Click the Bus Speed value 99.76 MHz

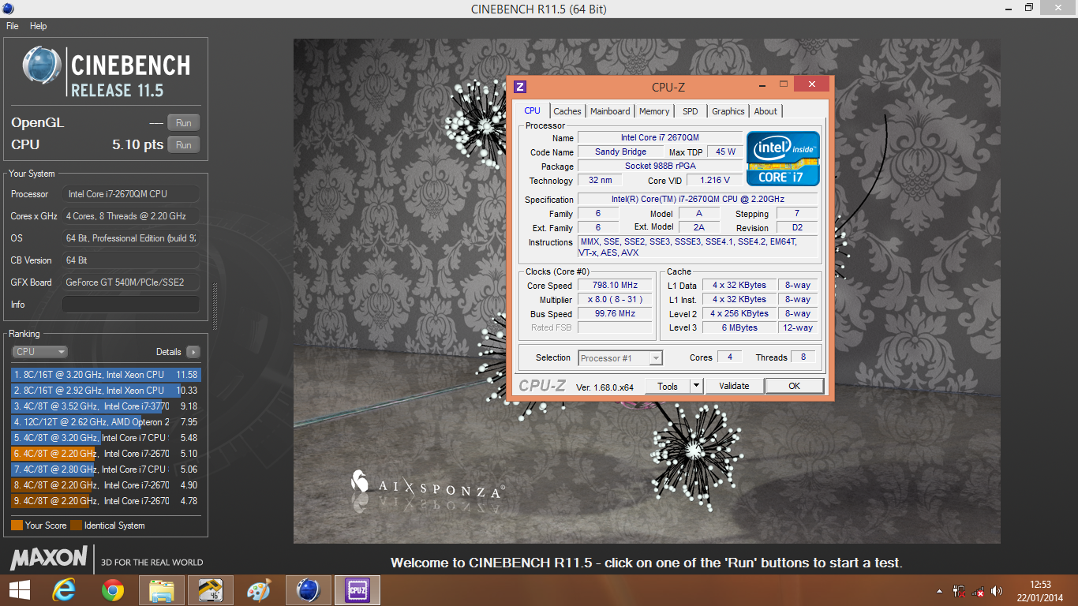[x=615, y=314]
